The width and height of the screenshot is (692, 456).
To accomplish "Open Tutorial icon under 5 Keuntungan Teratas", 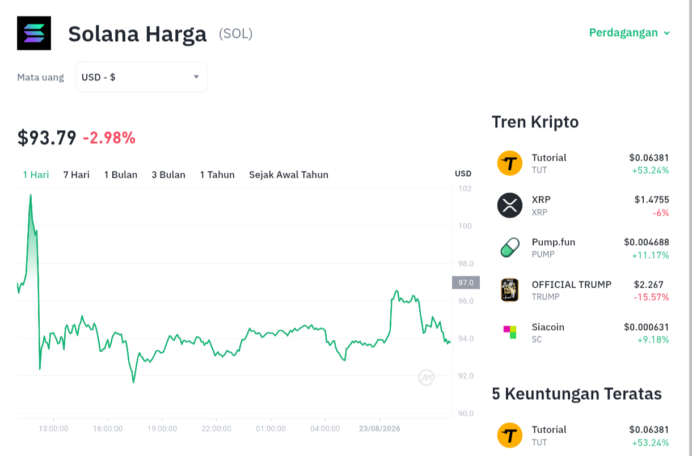I will pyautogui.click(x=509, y=435).
